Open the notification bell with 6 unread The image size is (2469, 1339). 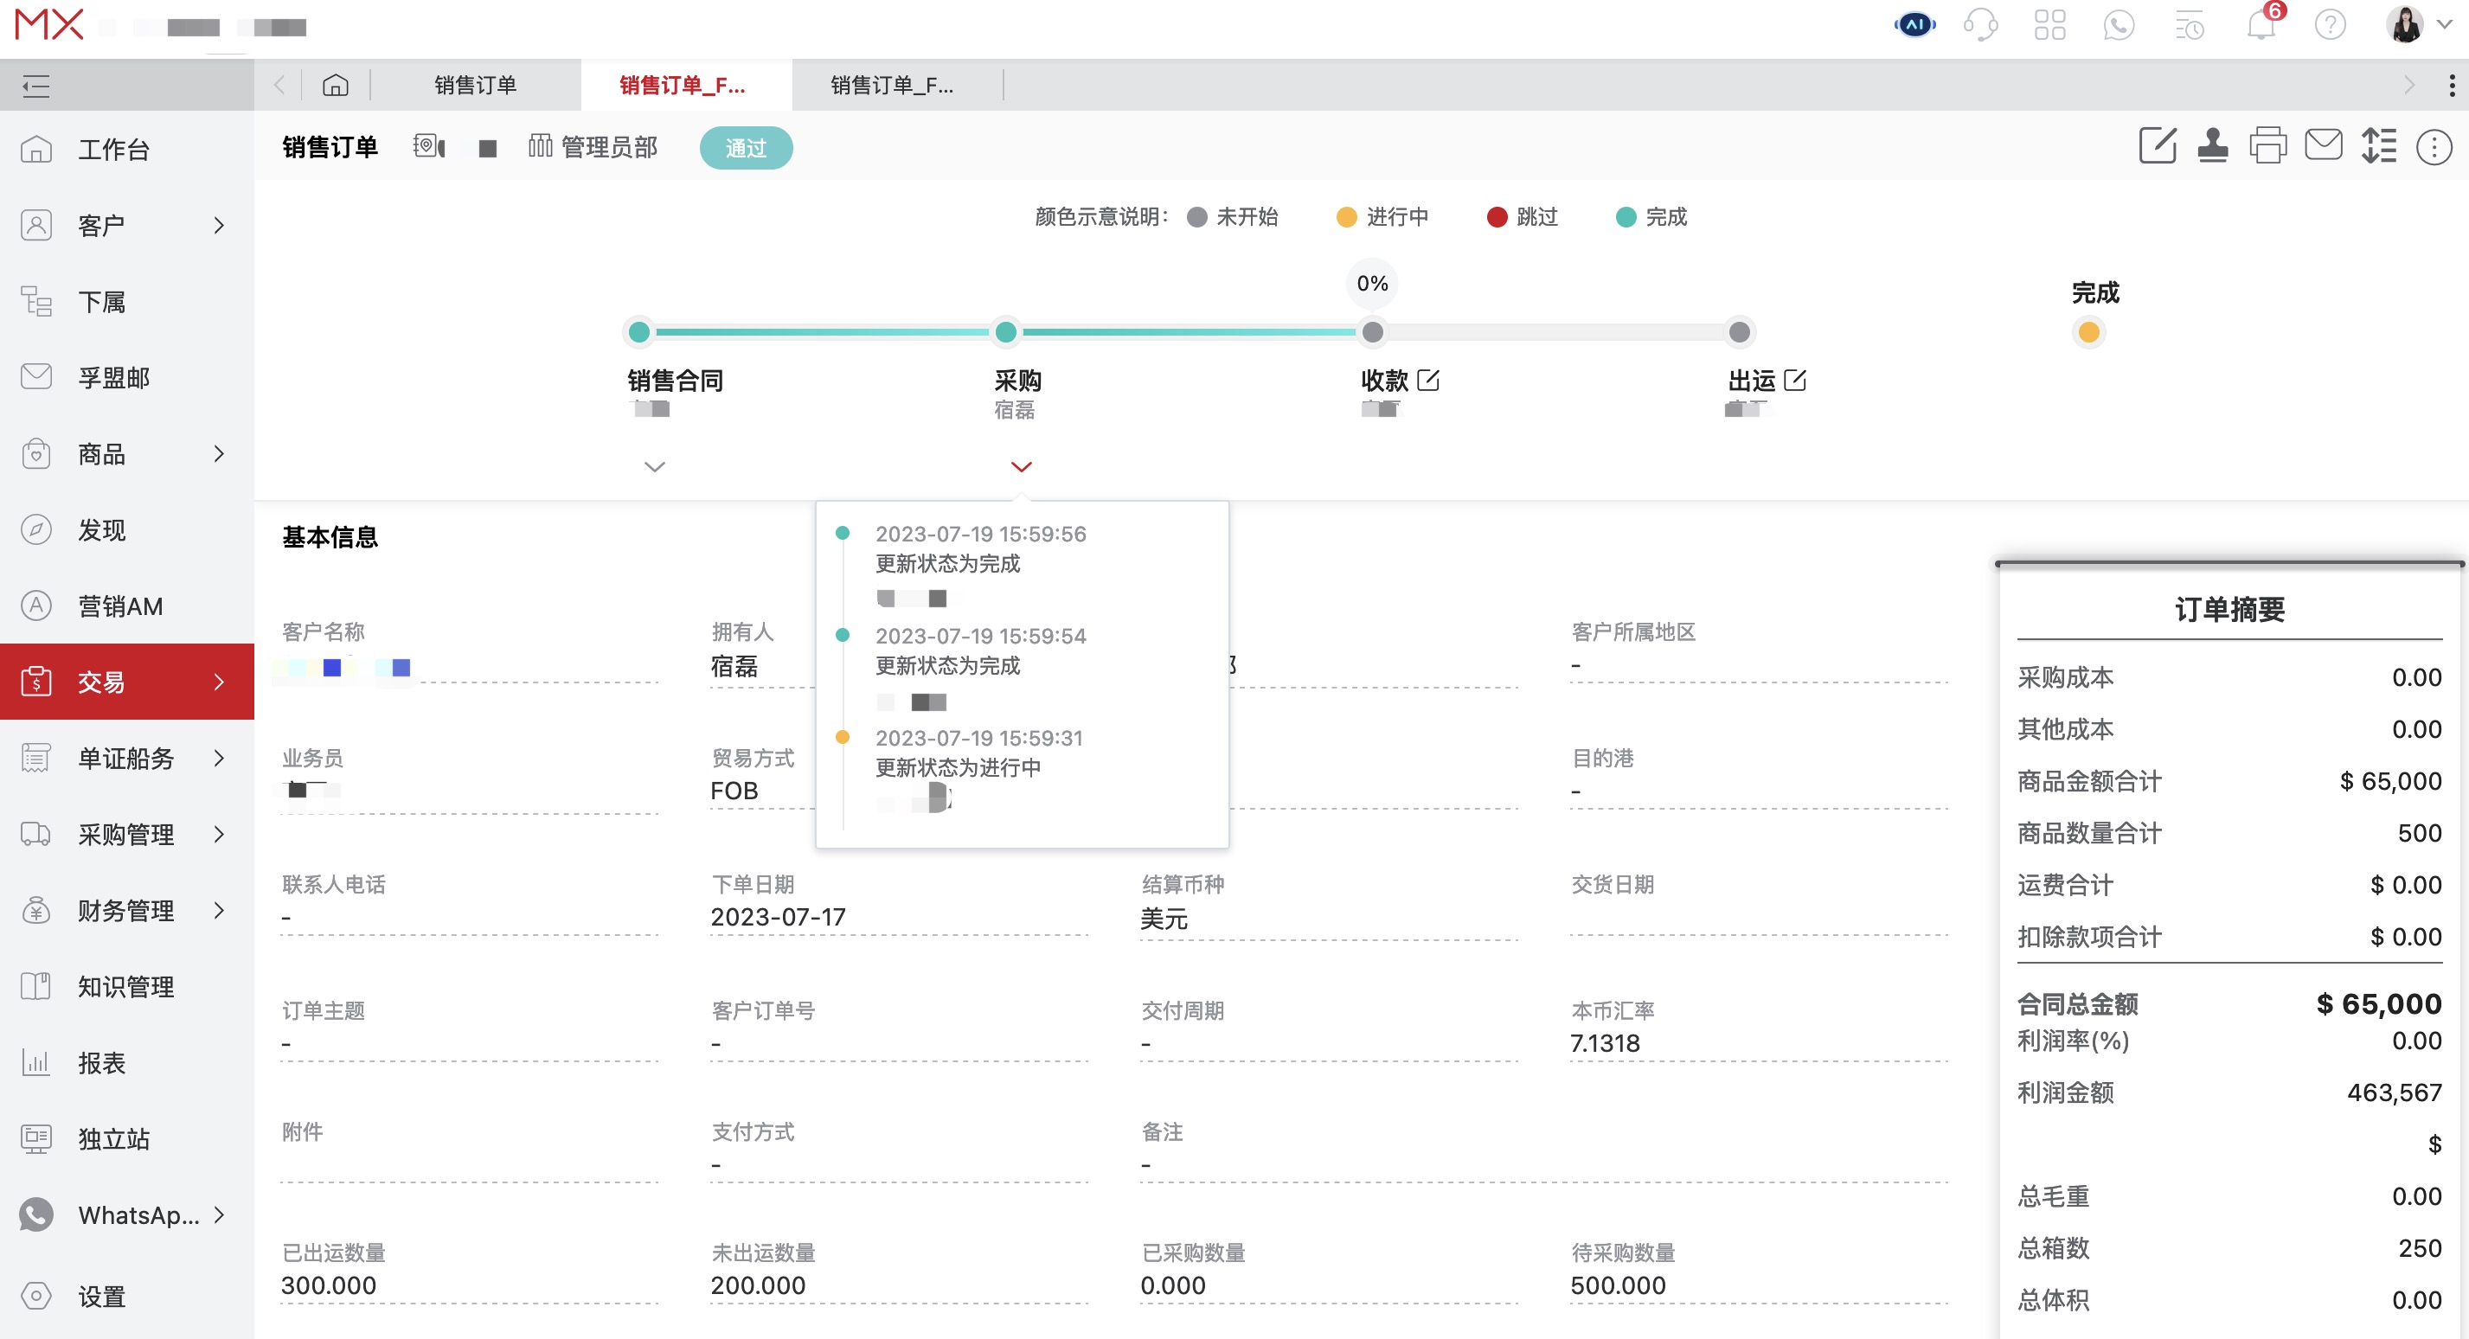pos(2262,25)
